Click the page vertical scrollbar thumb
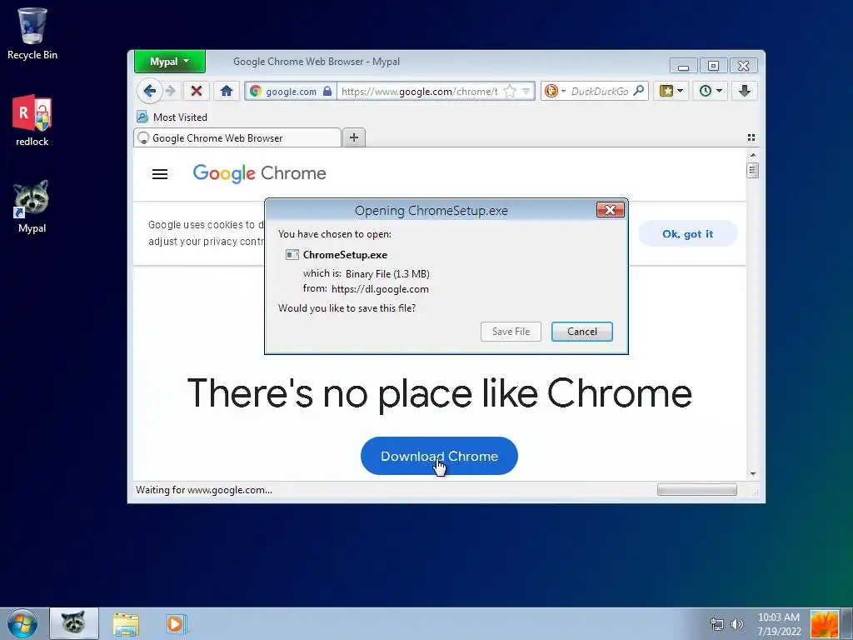853x640 pixels. (752, 170)
